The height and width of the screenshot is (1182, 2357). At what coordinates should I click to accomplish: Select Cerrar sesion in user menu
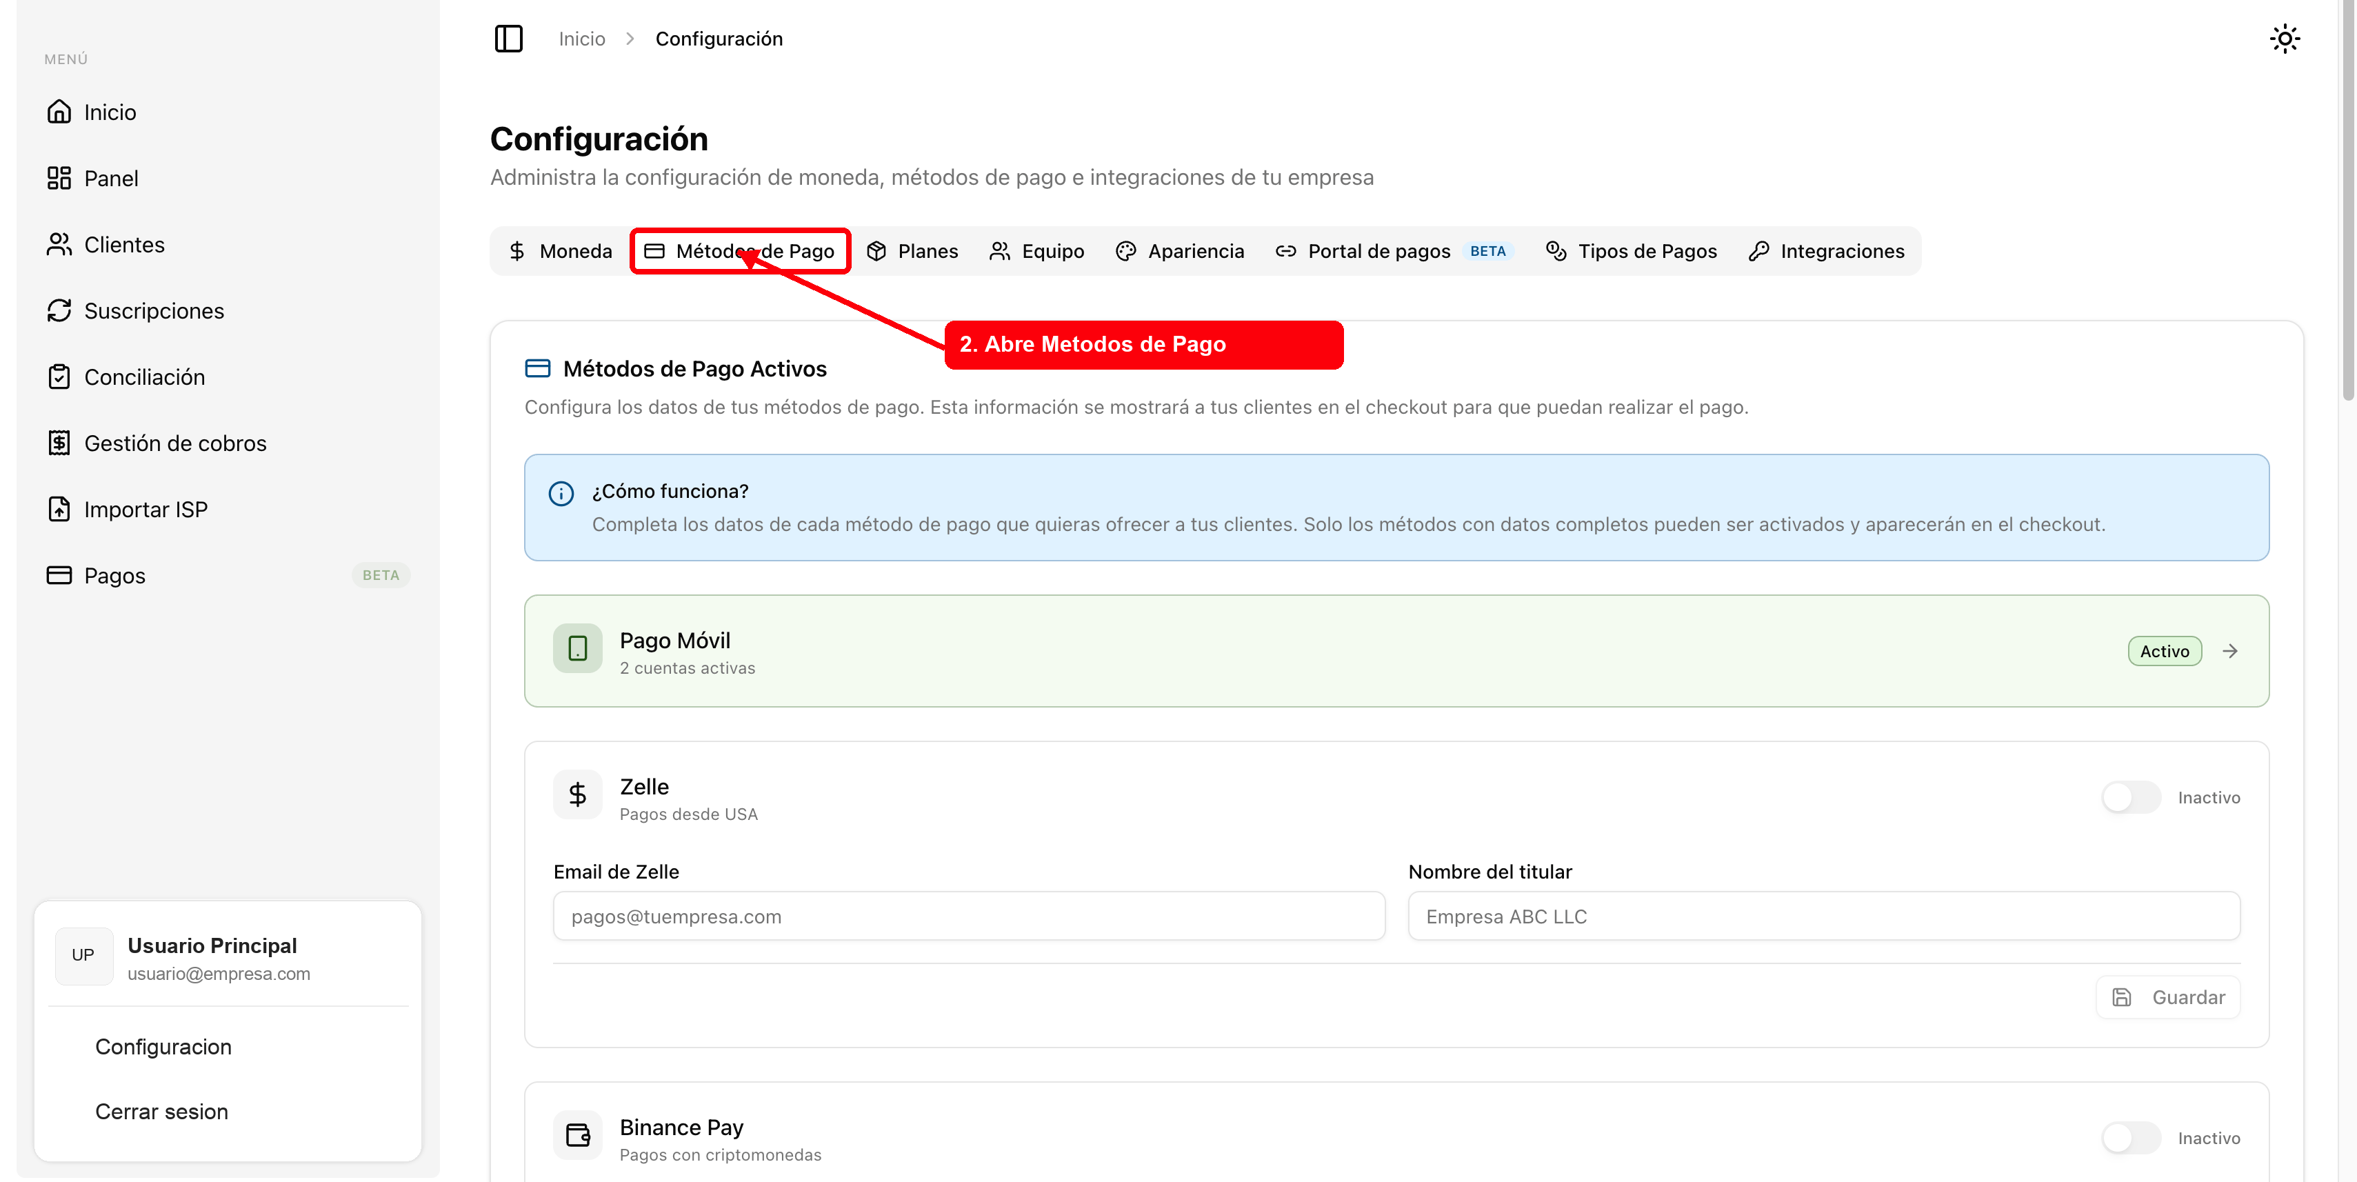pyautogui.click(x=161, y=1111)
